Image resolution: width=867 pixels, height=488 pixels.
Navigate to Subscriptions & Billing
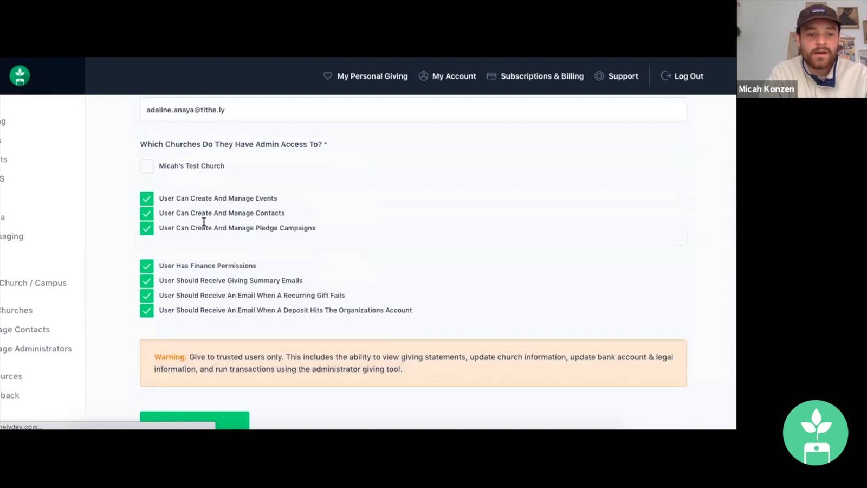coord(542,76)
